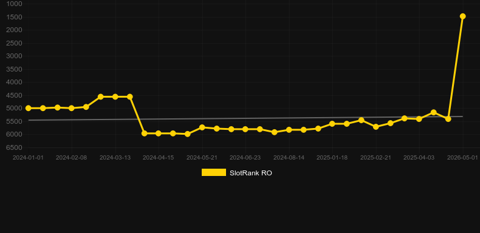Screen dimensions: 480x233
Task: Click the 6500 y-axis value
Action: point(14,147)
